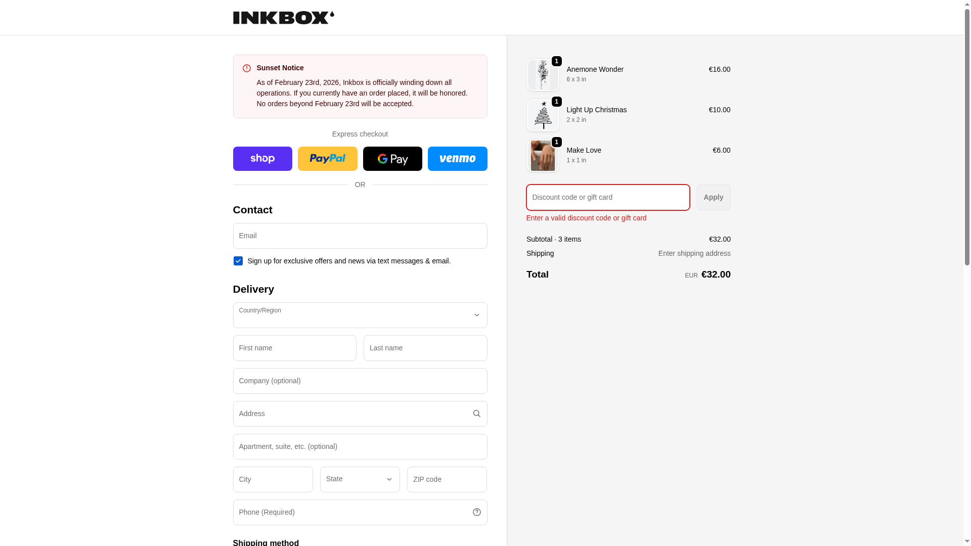This screenshot has height=546, width=971.
Task: Click into the Email field
Action: point(360,236)
